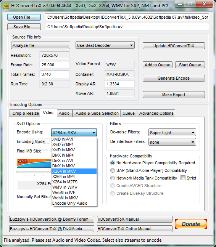This screenshot has width=216, height=247.
Task: Open the HDConvertToX Manual
Action: (x=135, y=219)
